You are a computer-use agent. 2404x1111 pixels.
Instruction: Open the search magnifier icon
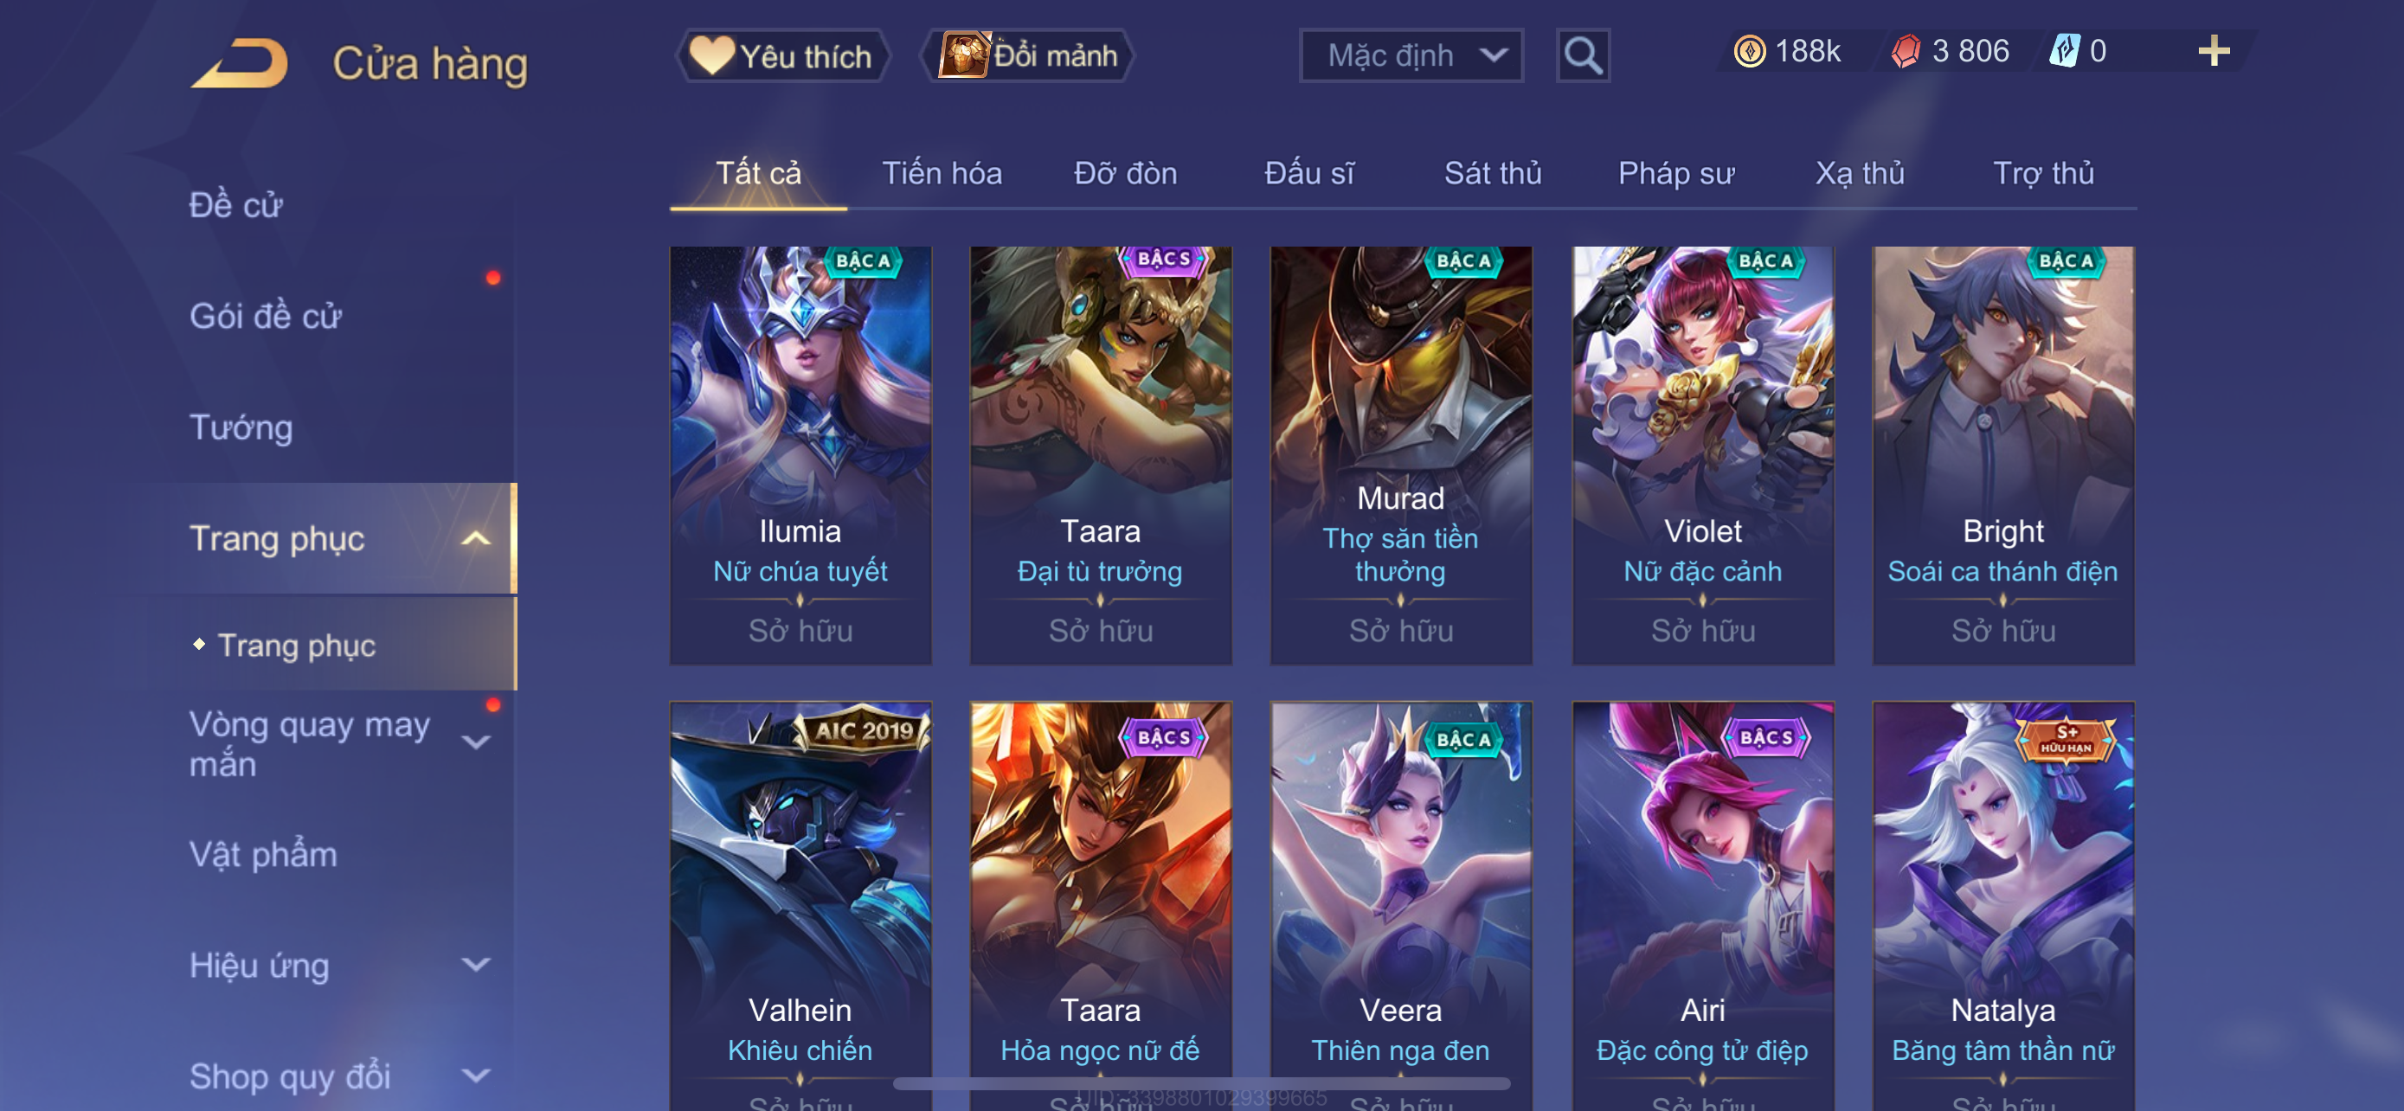coord(1583,56)
